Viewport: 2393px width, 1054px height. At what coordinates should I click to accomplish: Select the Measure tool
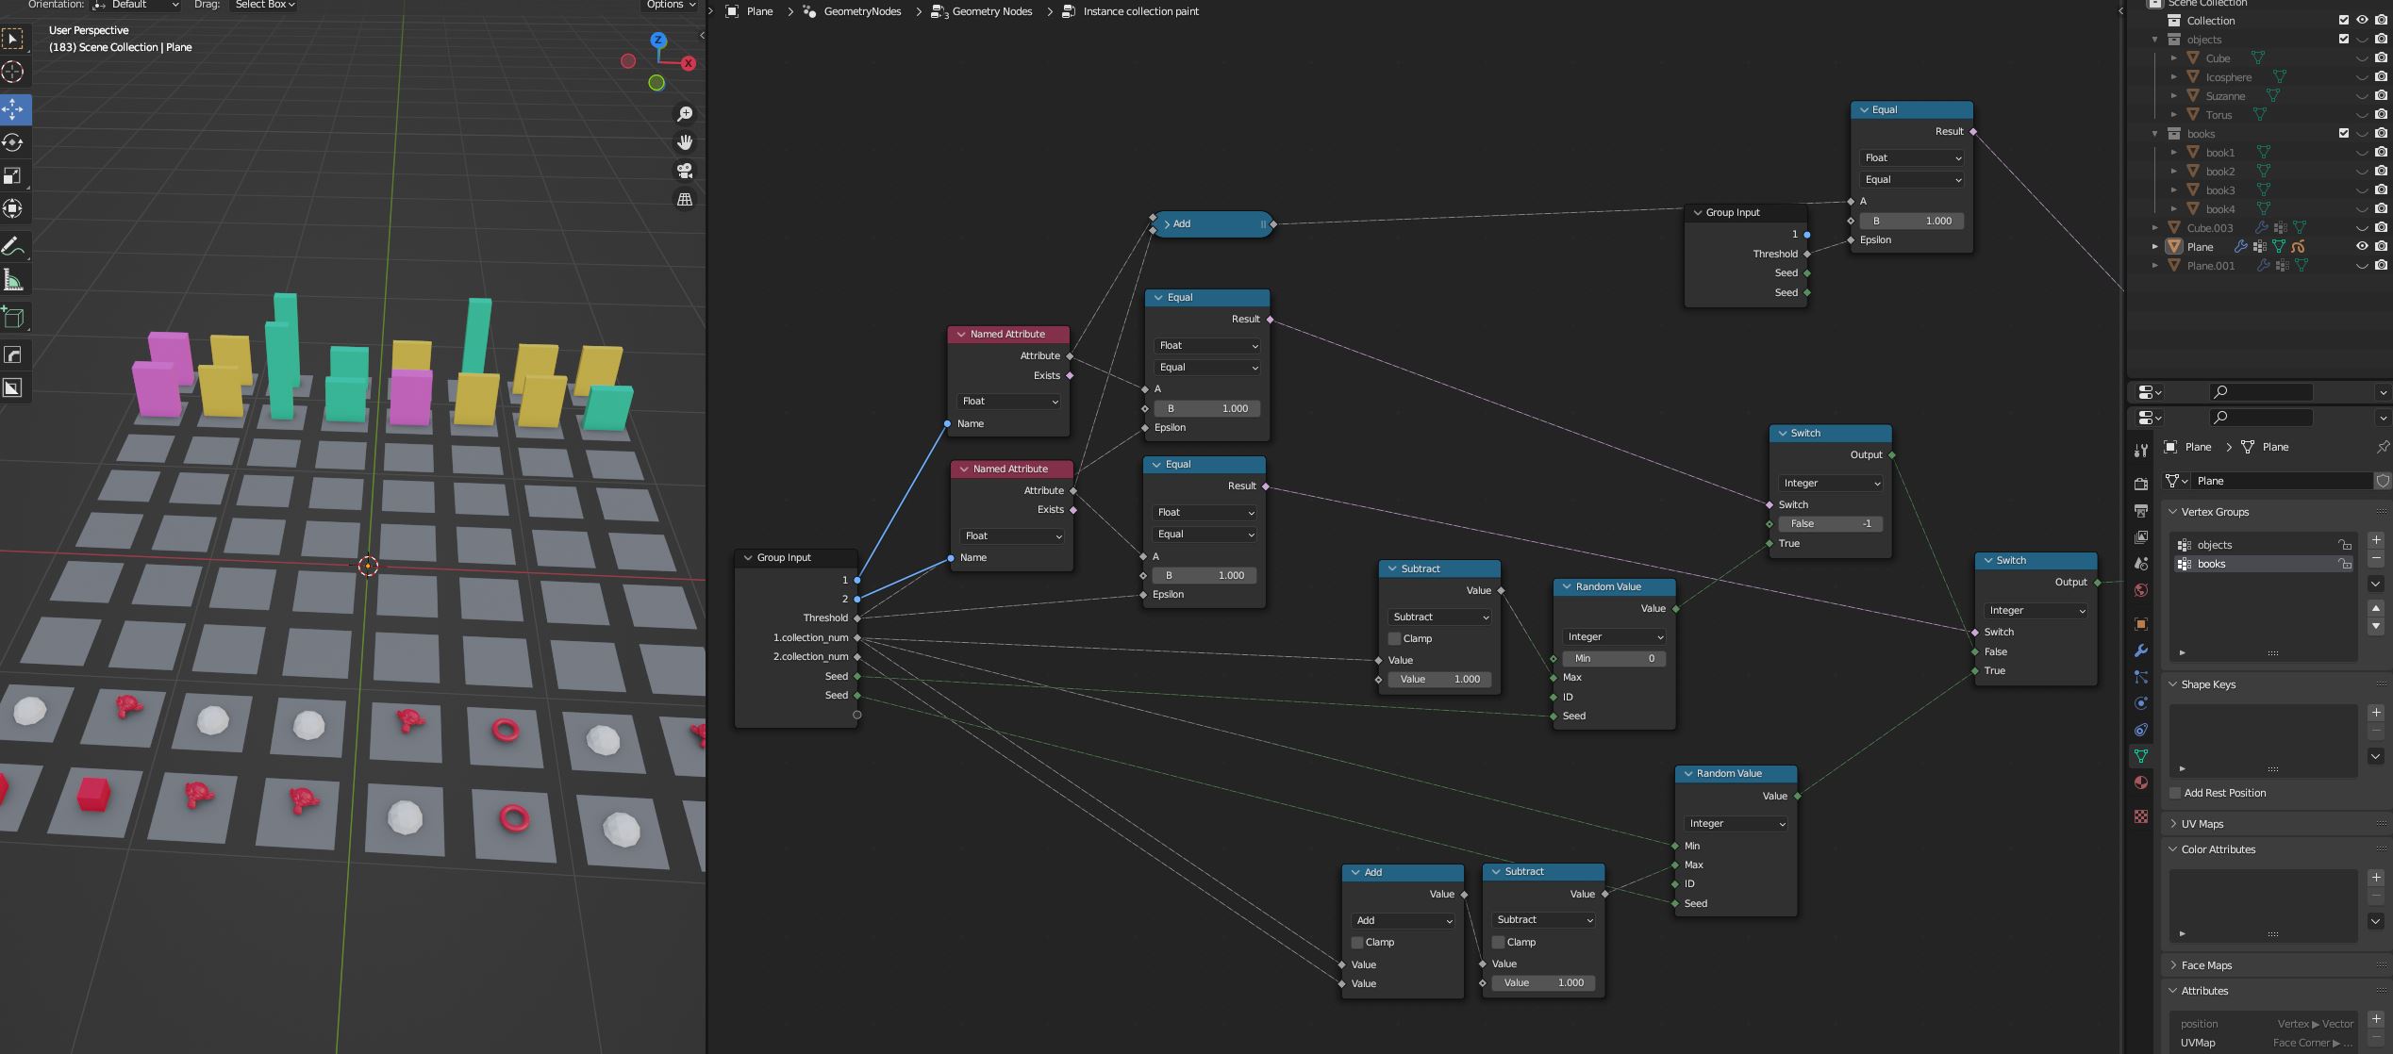pyautogui.click(x=13, y=279)
